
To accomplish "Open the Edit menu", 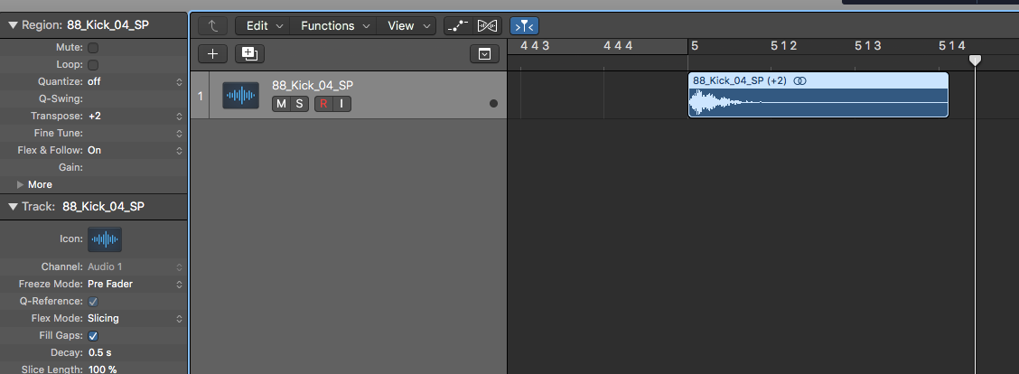I will (x=264, y=25).
